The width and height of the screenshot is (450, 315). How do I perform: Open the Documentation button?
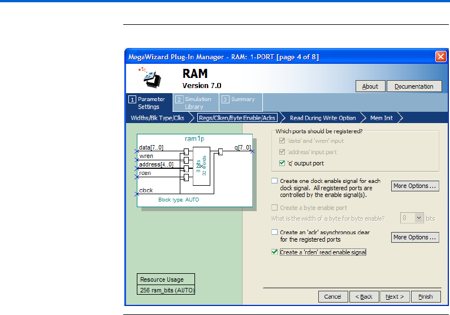coord(414,86)
